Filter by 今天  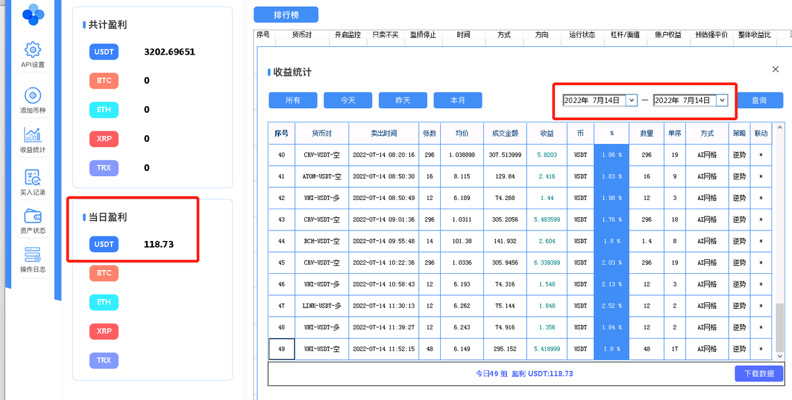(348, 100)
